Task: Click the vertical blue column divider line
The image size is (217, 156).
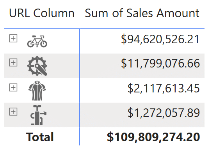Action: 80,87
